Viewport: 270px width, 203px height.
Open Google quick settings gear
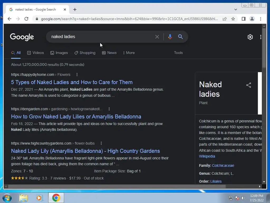[250, 37]
